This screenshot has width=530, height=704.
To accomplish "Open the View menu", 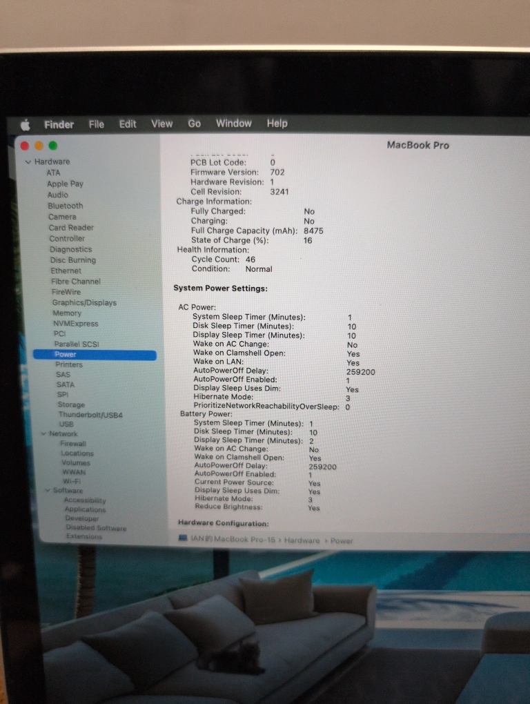I will click(x=162, y=124).
